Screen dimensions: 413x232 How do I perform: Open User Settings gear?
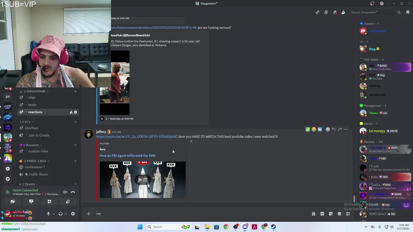coord(73,214)
